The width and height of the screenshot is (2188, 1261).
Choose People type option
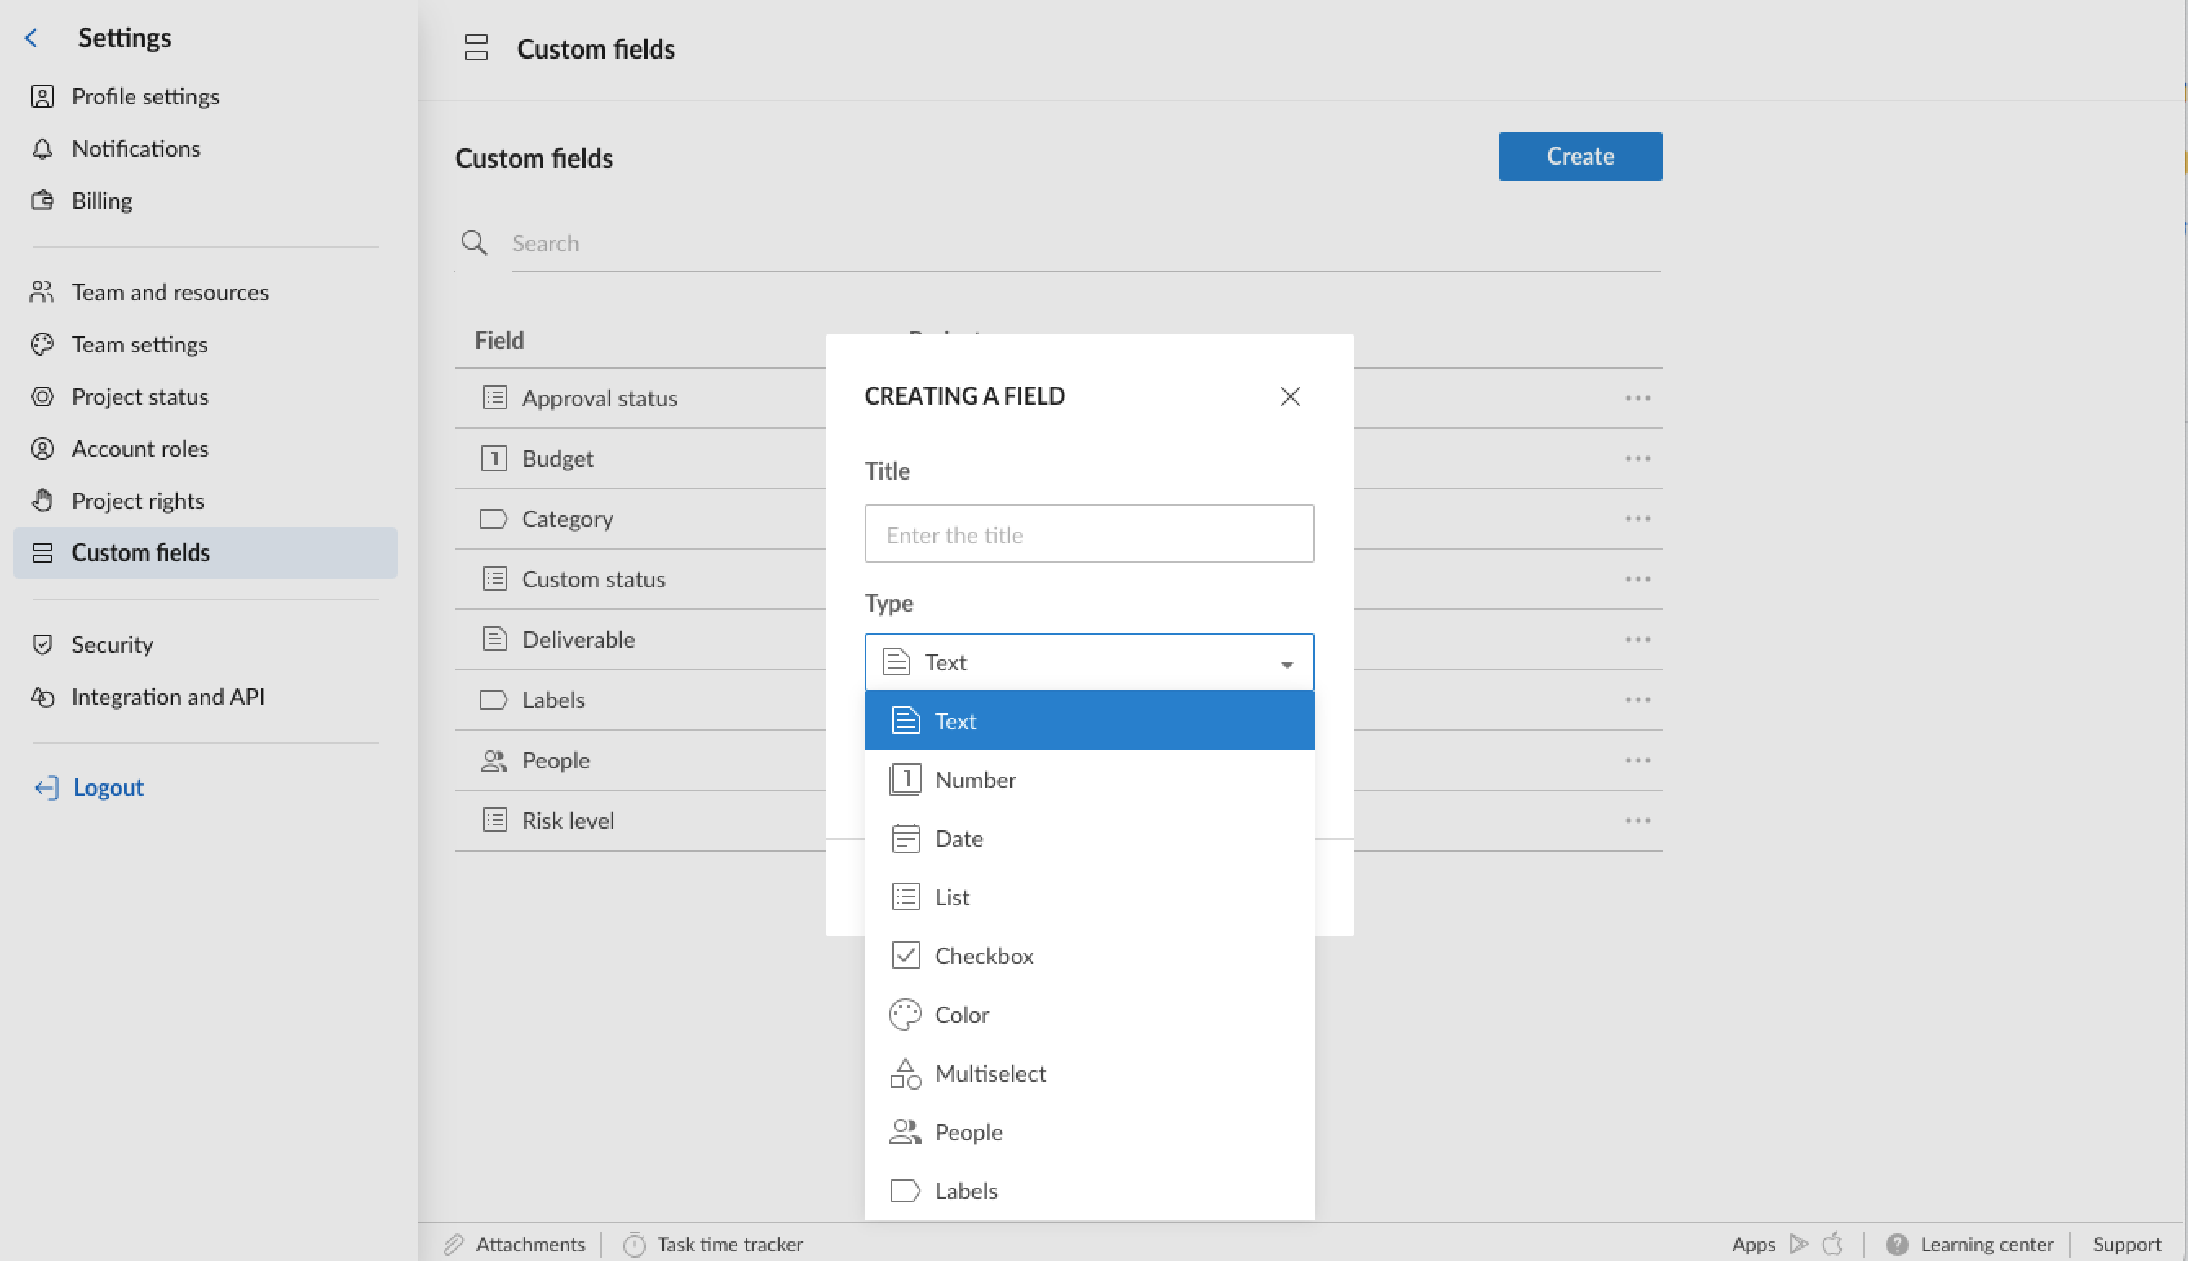click(x=1089, y=1133)
